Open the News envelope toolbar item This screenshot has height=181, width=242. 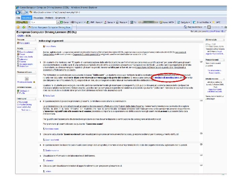point(167,22)
